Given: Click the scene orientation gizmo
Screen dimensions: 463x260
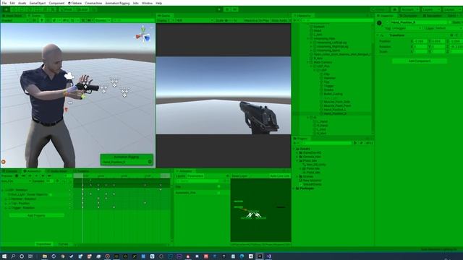Looking at the screenshot, I should tap(143, 35).
